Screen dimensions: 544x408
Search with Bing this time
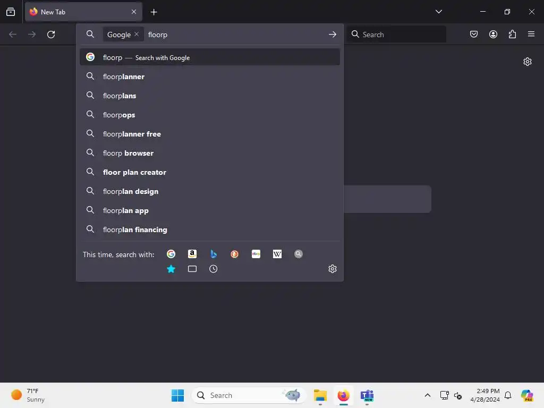pos(214,254)
